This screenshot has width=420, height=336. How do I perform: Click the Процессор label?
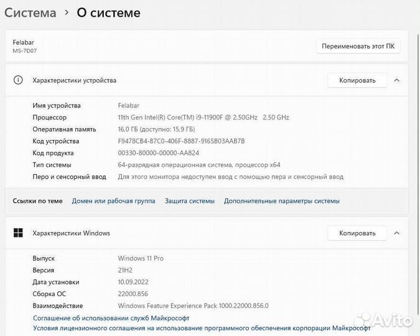tap(50, 118)
